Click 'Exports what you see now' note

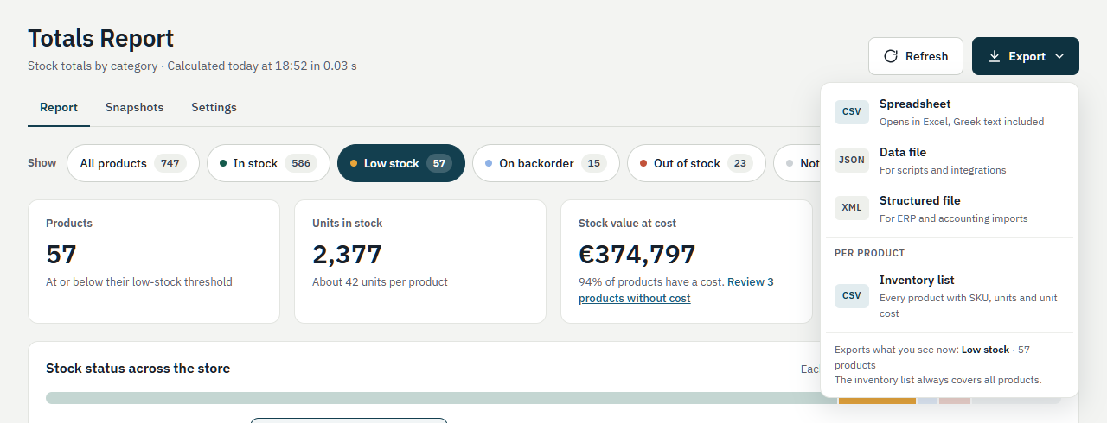(x=932, y=357)
